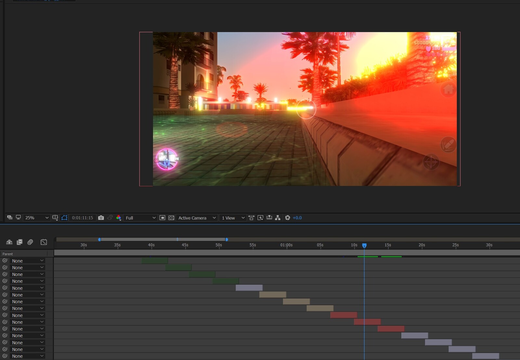Click the work area start handle

99,239
